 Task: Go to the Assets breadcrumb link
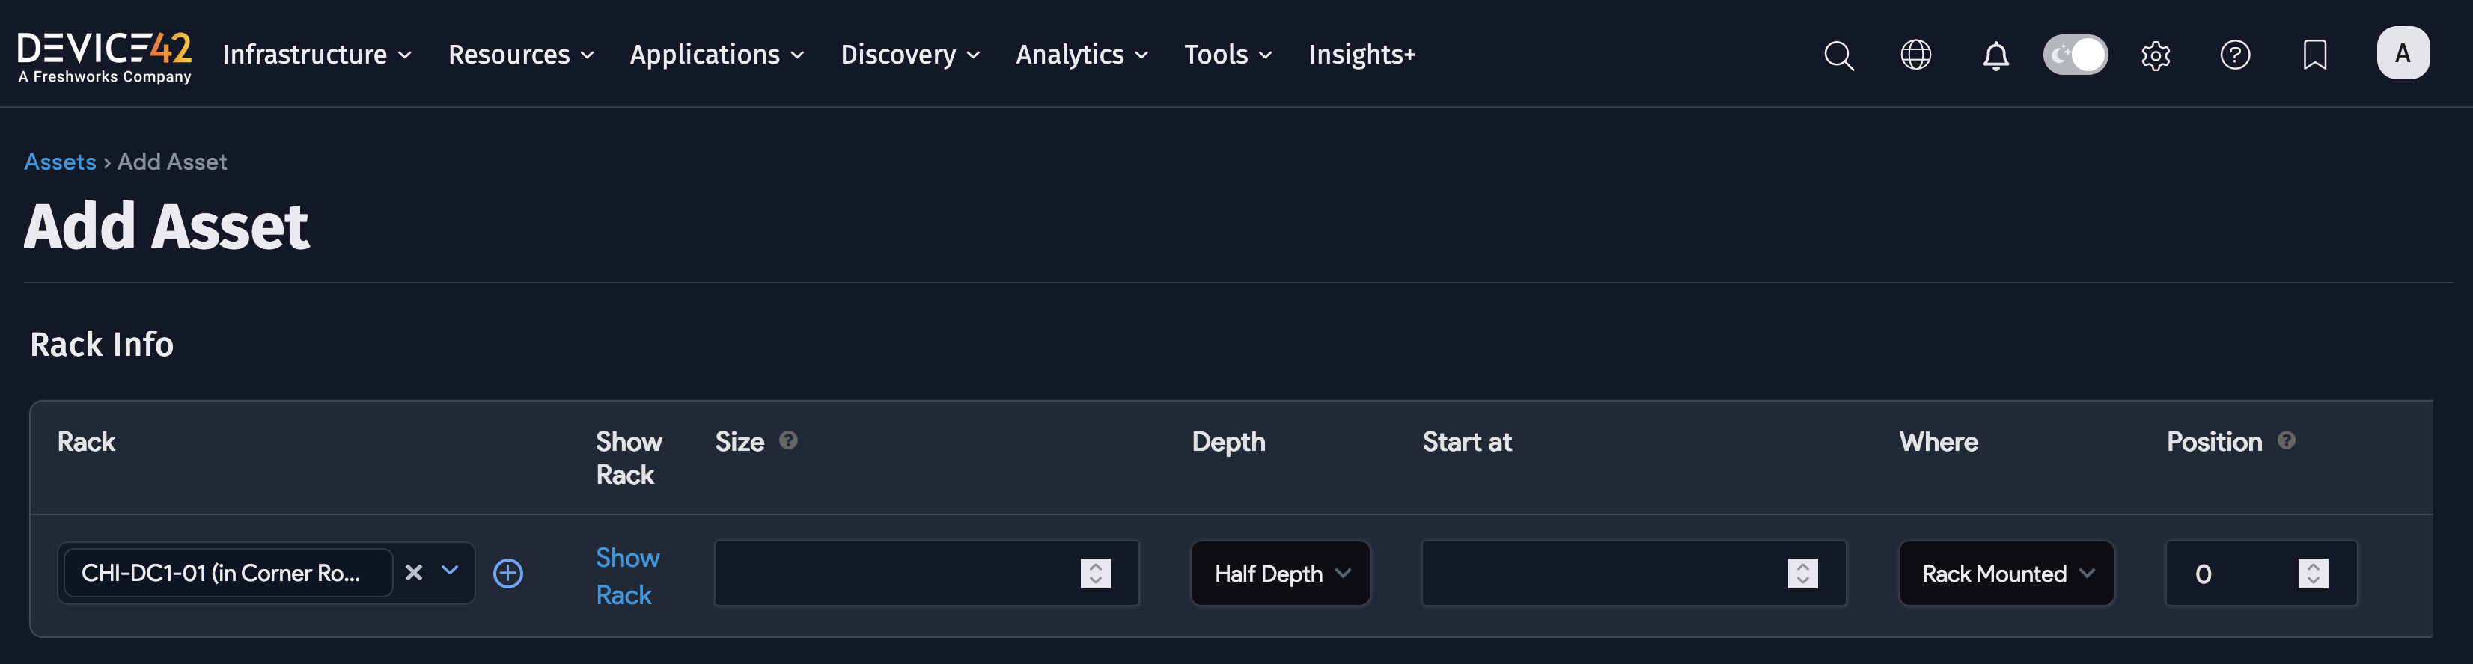[x=60, y=162]
